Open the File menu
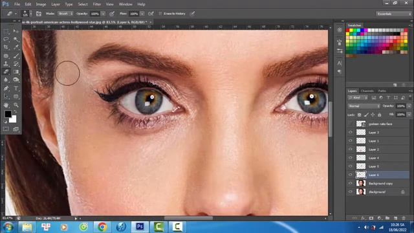 pyautogui.click(x=17, y=5)
